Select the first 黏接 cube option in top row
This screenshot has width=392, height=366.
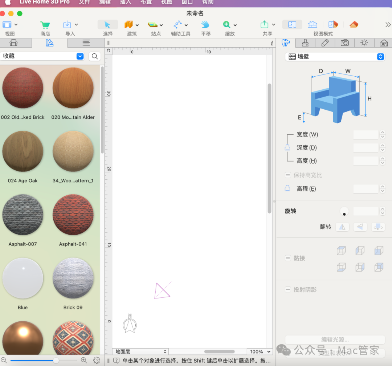point(341,251)
